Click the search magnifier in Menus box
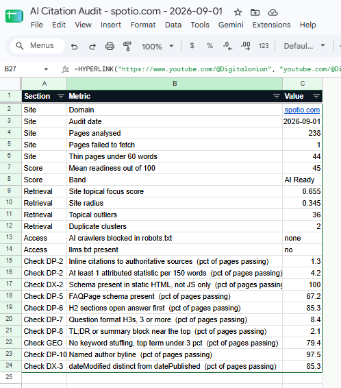The height and width of the screenshot is (388, 341). (x=20, y=46)
